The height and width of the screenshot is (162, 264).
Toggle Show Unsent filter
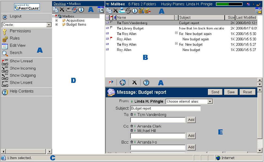click(5, 83)
